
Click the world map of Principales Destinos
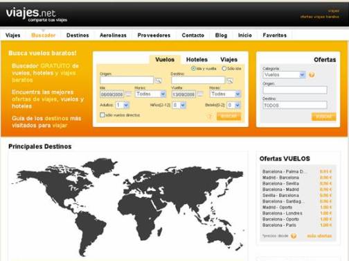click(127, 207)
